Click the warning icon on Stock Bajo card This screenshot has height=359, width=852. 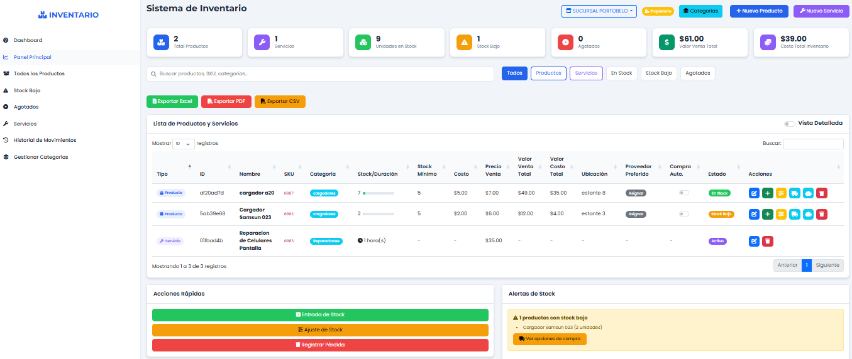pos(465,42)
